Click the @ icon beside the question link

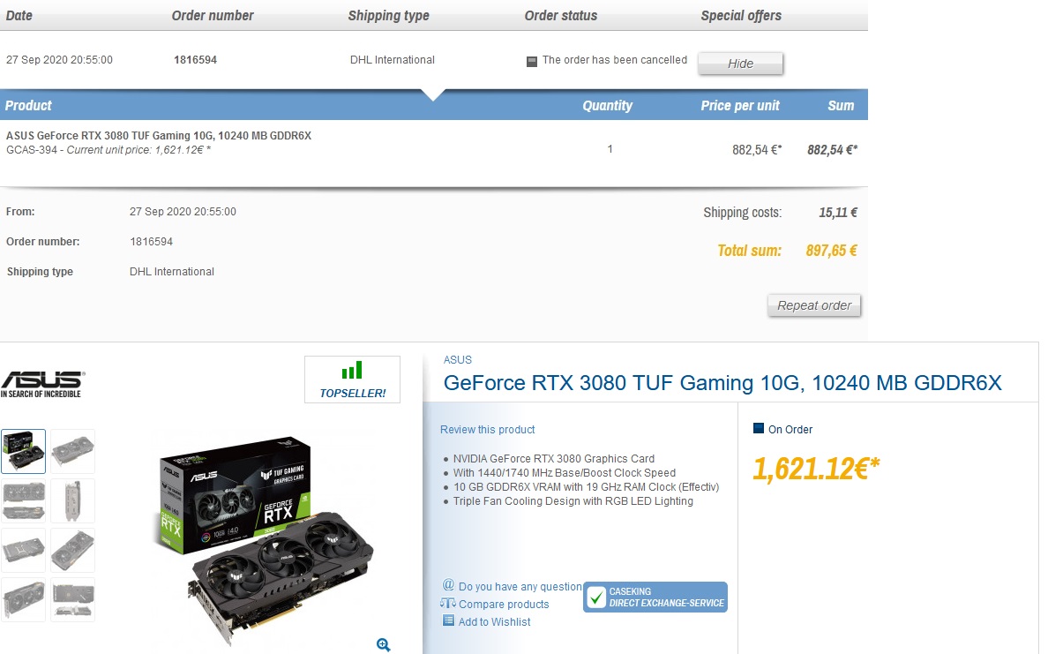point(448,585)
